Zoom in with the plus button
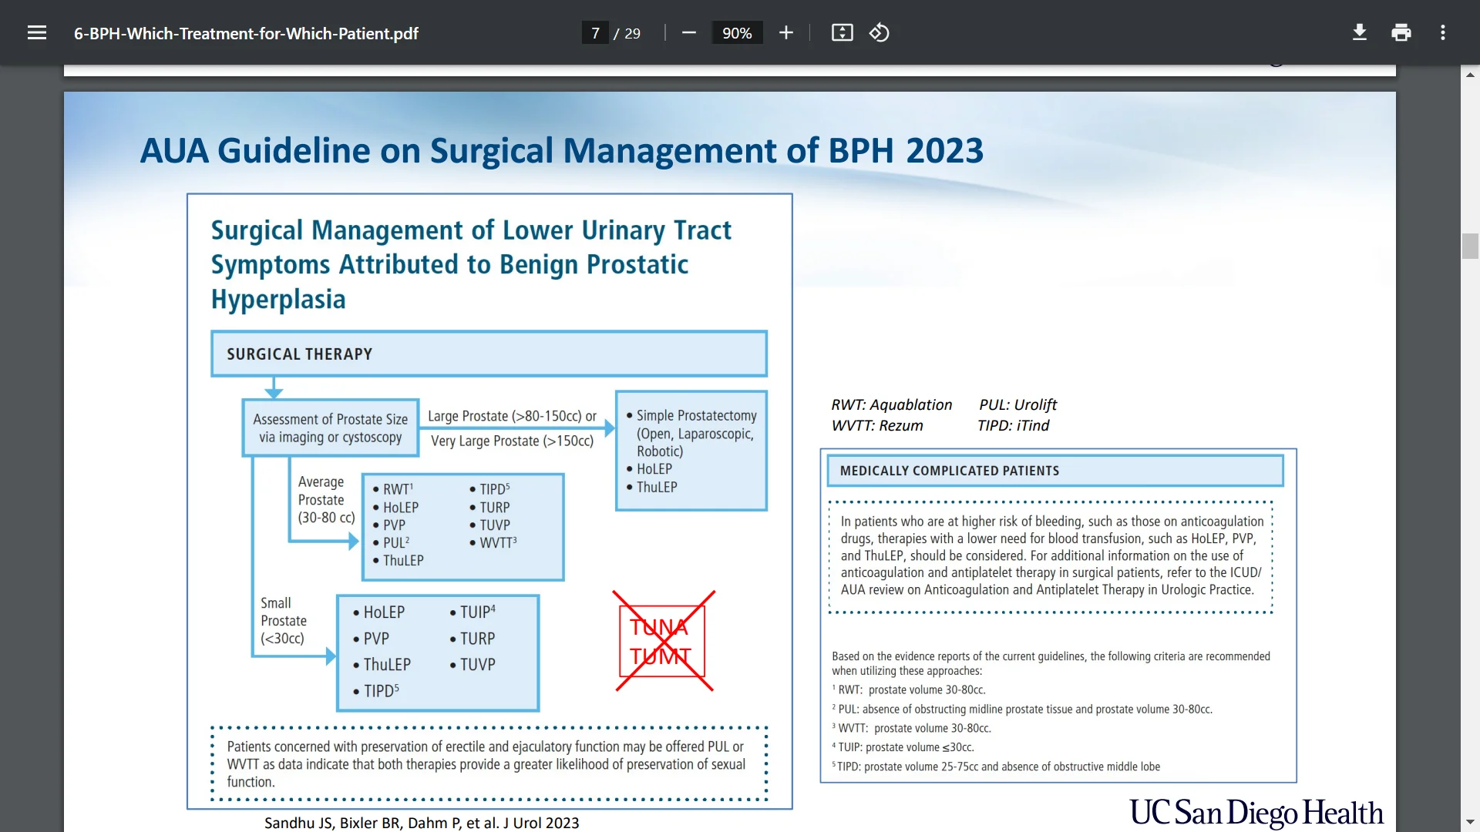This screenshot has height=832, width=1480. click(785, 32)
